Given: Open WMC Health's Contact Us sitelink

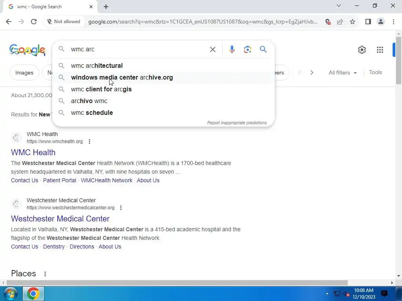Looking at the screenshot, I should point(24,180).
